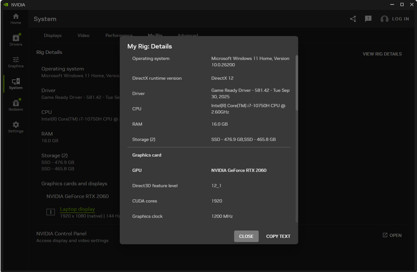
Task: Click the share icon in header
Action: point(353,19)
